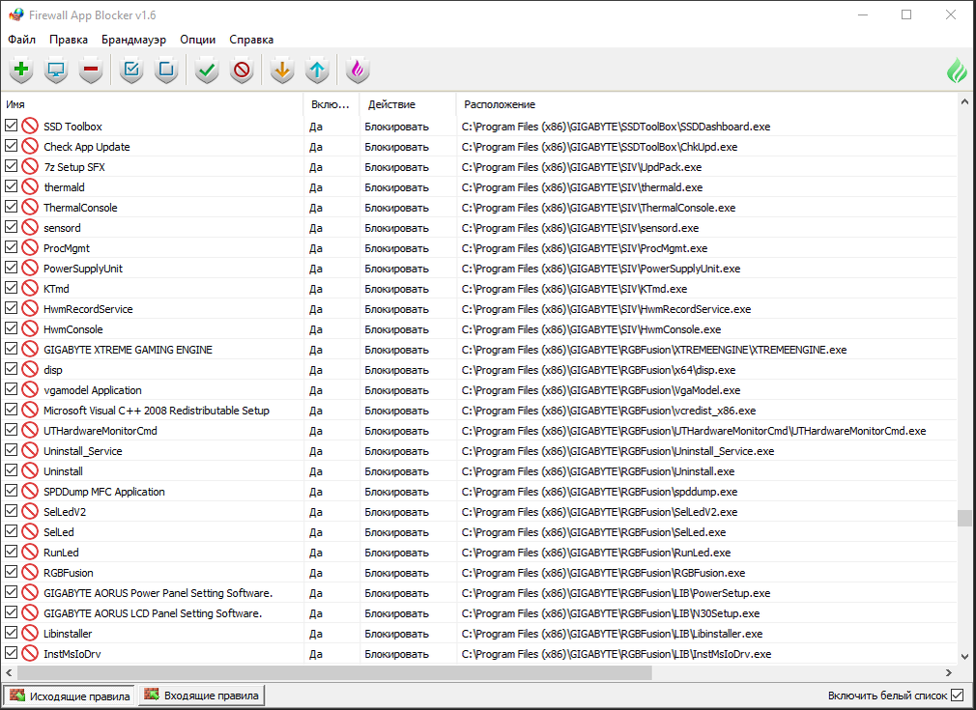This screenshot has width=976, height=710.
Task: Click the block icon beside UTHardwareMonitorCmd
Action: (x=30, y=431)
